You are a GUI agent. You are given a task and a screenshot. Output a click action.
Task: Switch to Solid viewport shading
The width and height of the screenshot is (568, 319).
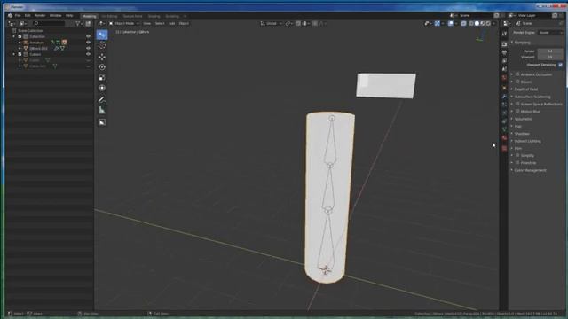[477, 24]
